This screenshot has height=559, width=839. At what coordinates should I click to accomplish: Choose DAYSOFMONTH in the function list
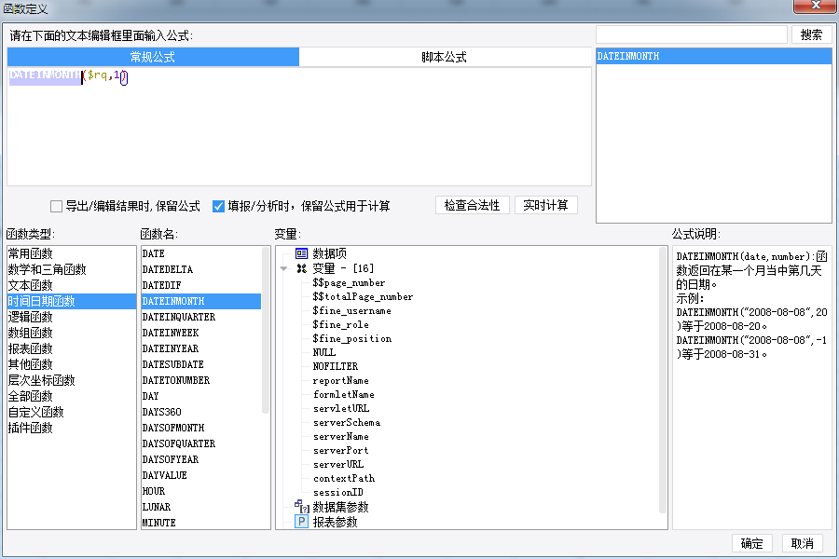[201, 428]
